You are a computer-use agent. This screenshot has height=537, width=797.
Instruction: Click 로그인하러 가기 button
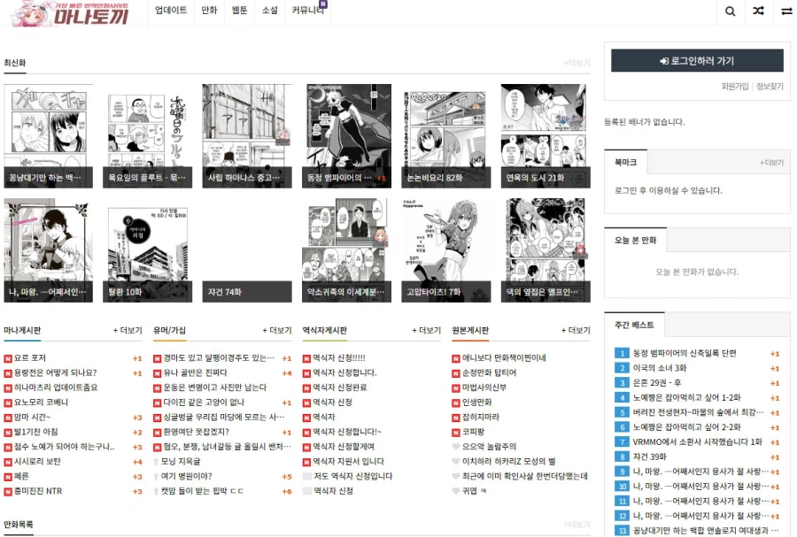tap(697, 61)
